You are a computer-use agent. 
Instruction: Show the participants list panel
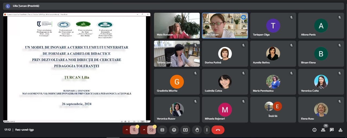click(323, 130)
